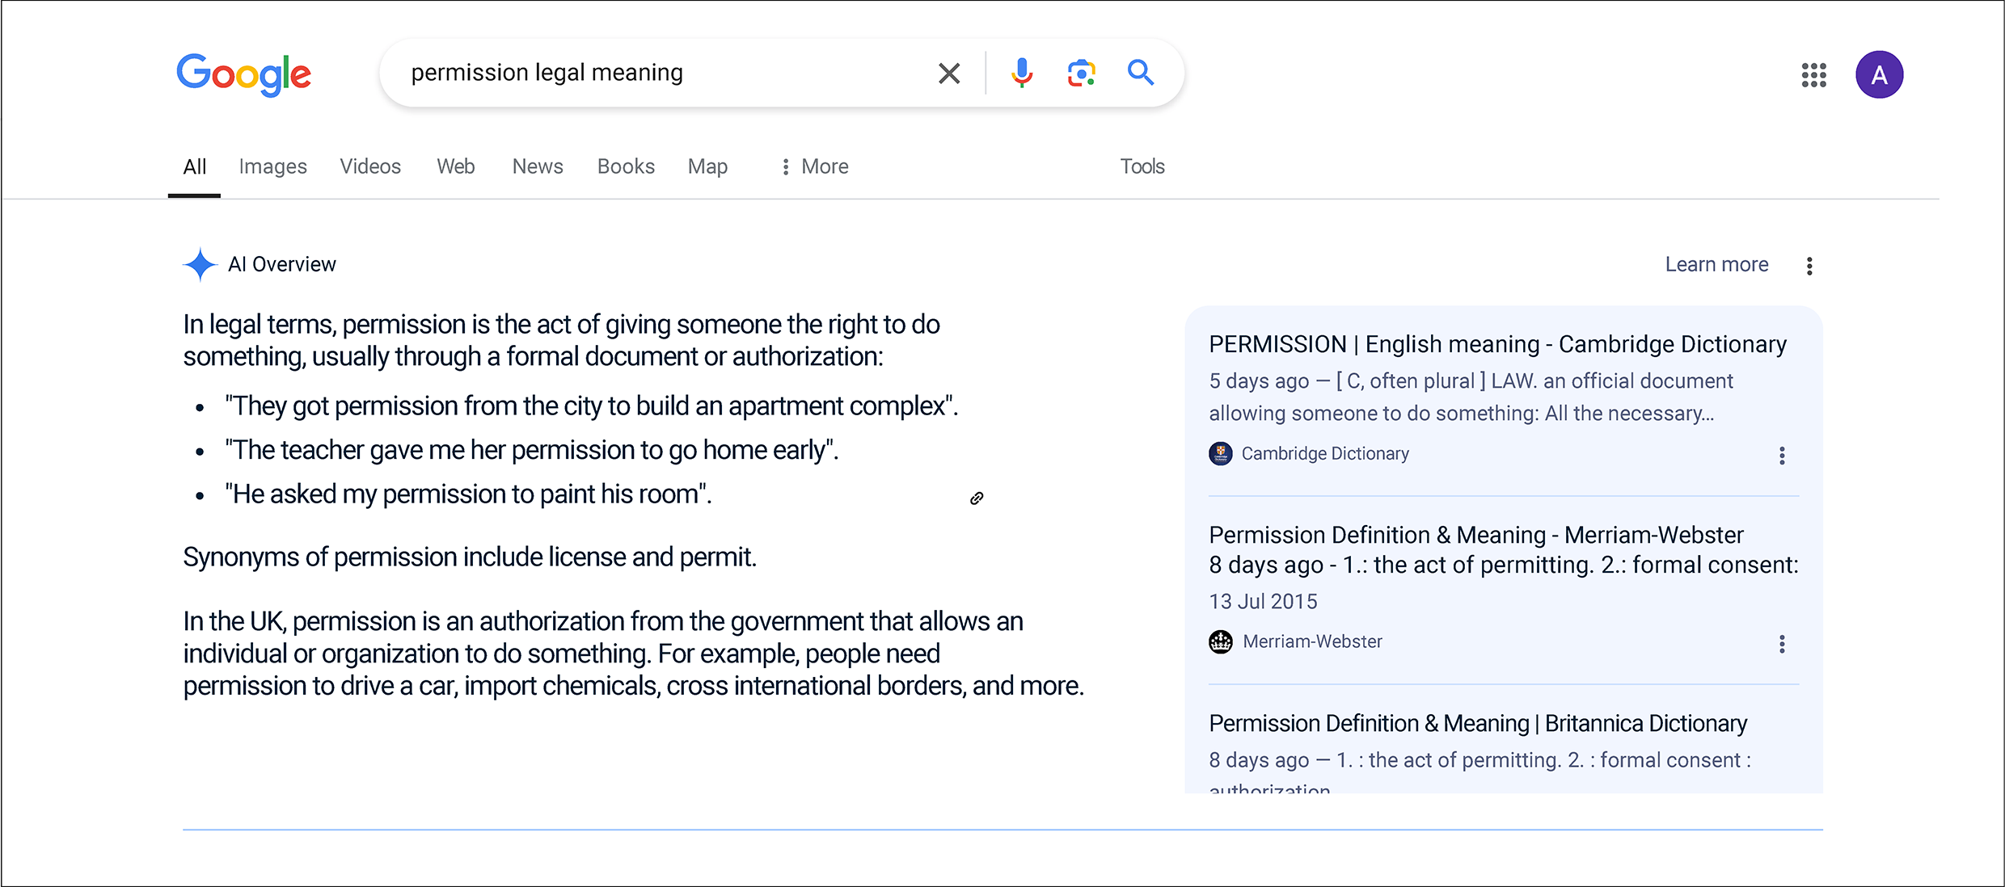Select the Books tab
Screen dimensions: 2005x887
tap(626, 166)
